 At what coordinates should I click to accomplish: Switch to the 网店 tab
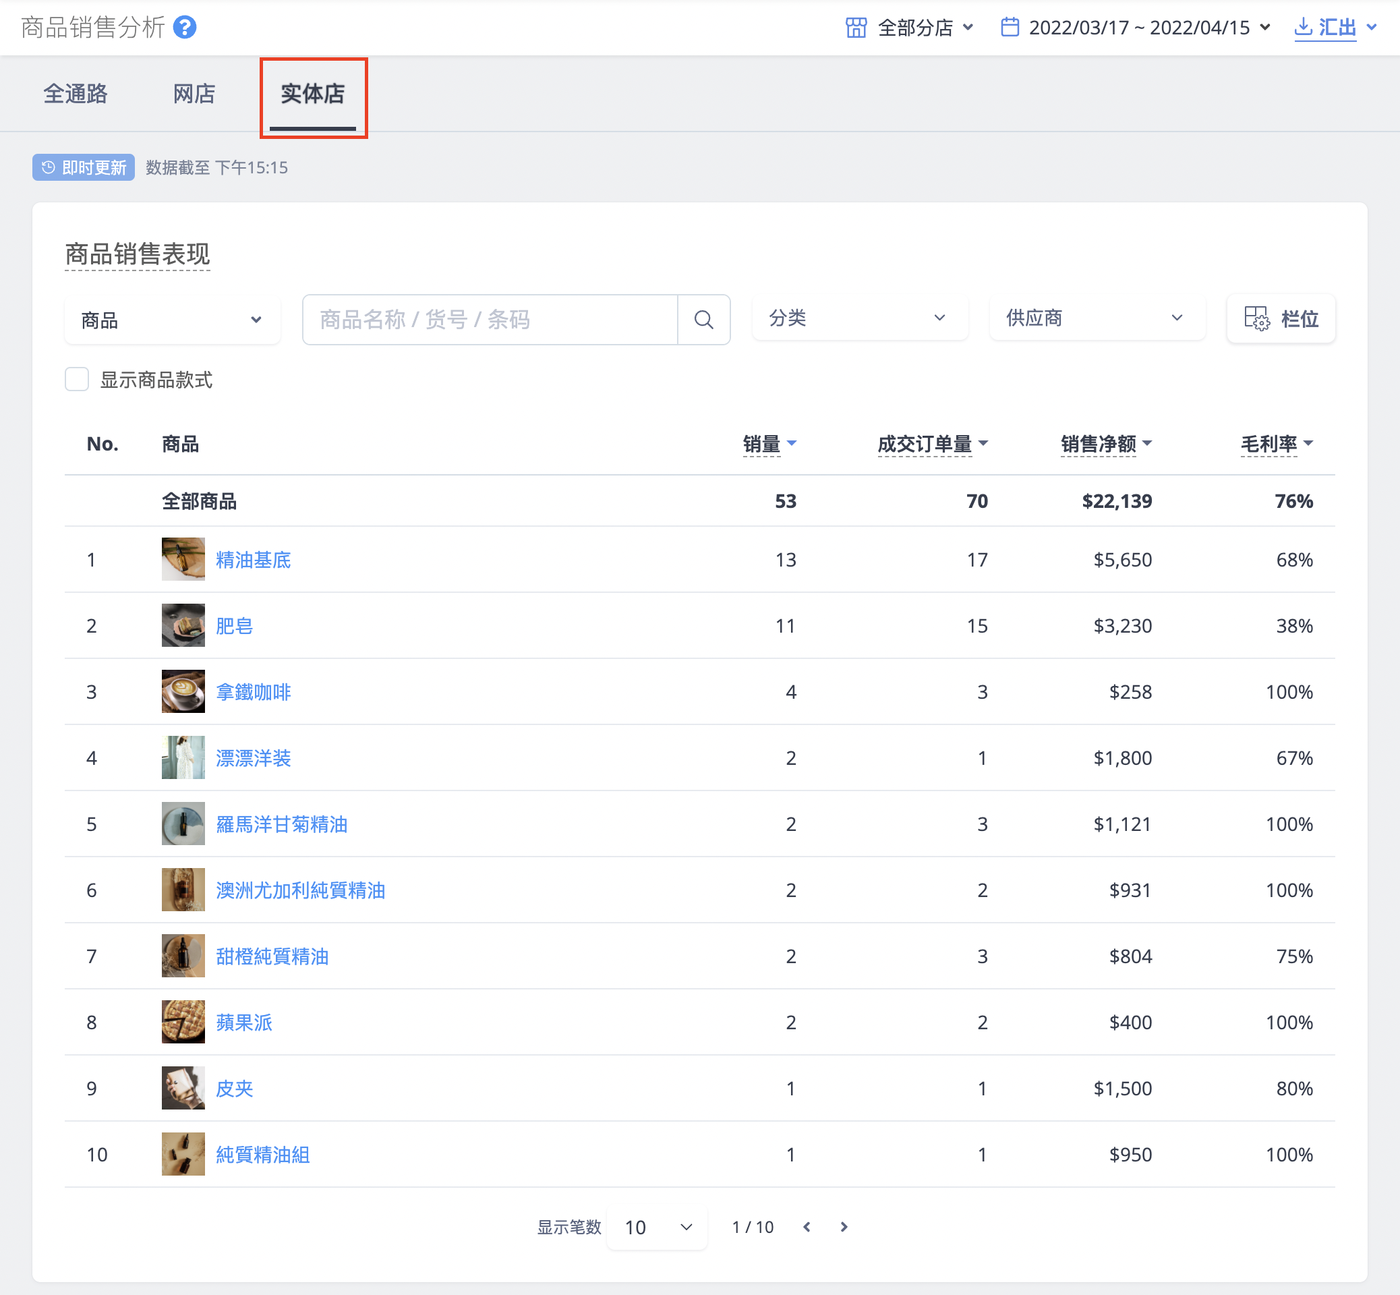point(194,93)
